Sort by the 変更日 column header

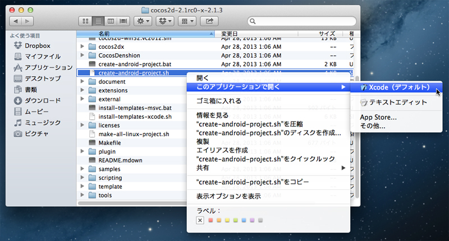[256, 34]
